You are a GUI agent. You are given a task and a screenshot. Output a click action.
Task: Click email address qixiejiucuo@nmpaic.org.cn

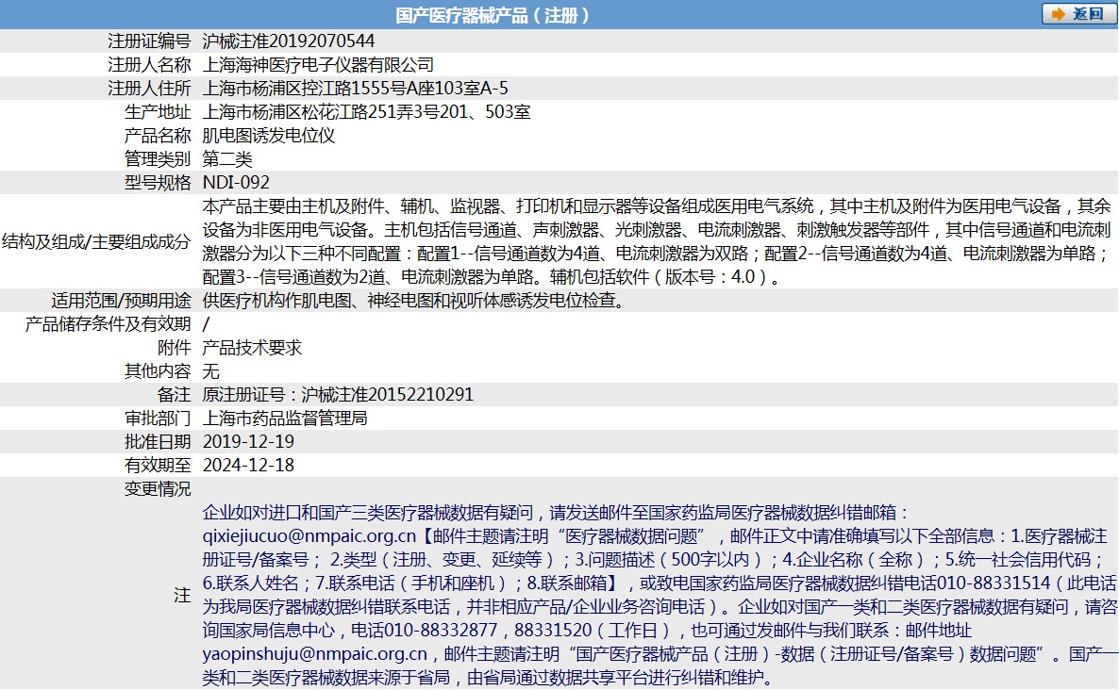[309, 535]
